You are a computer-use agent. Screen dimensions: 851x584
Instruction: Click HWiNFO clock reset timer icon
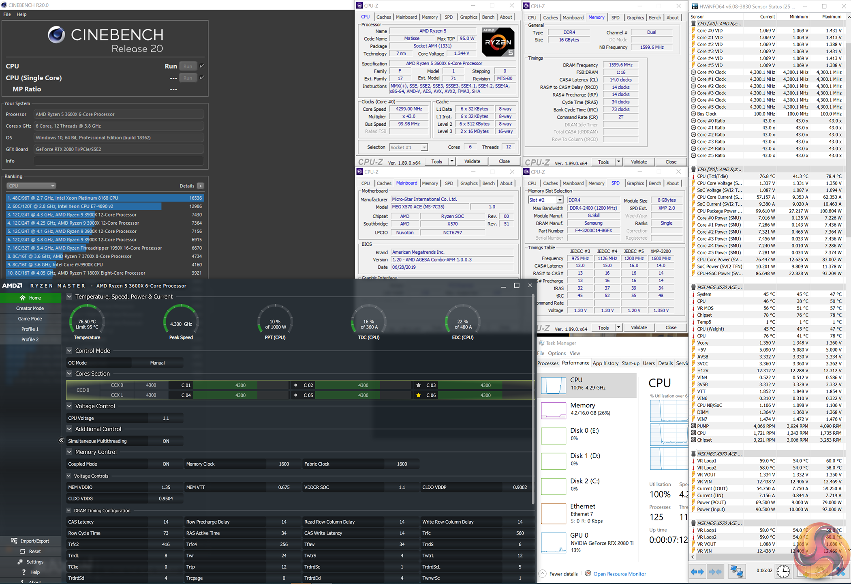[x=783, y=572]
